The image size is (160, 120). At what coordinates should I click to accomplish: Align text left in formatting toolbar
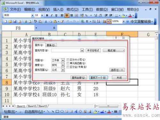click(62, 15)
